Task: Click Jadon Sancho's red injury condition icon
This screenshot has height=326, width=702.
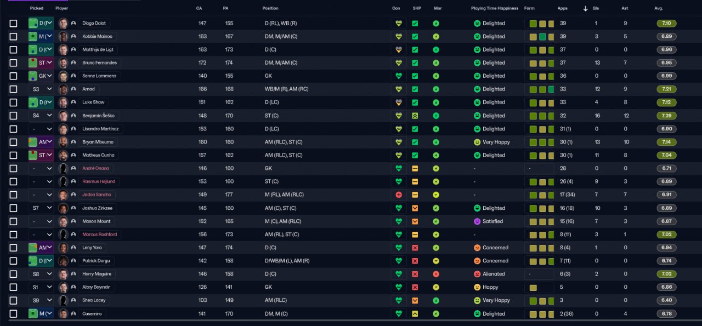Action: coord(398,195)
